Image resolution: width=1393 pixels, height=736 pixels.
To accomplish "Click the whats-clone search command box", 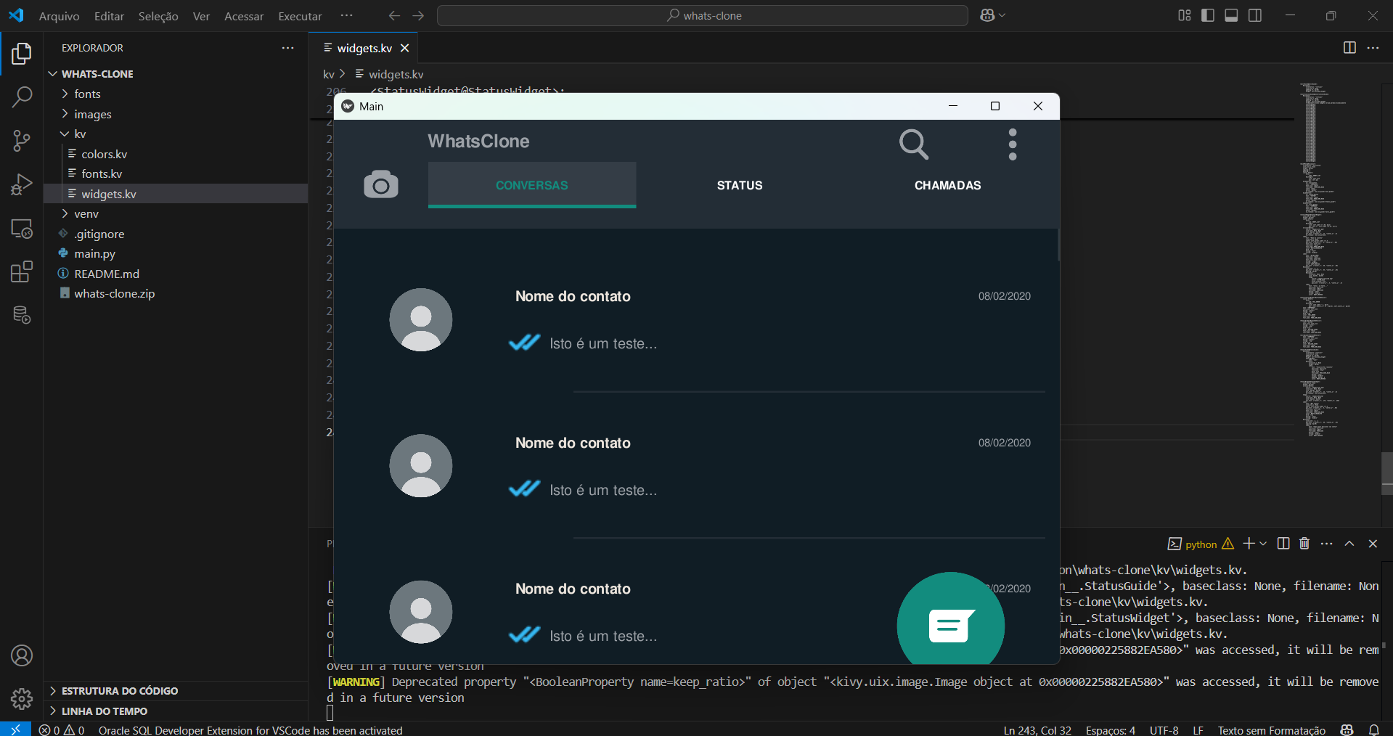I will [702, 15].
